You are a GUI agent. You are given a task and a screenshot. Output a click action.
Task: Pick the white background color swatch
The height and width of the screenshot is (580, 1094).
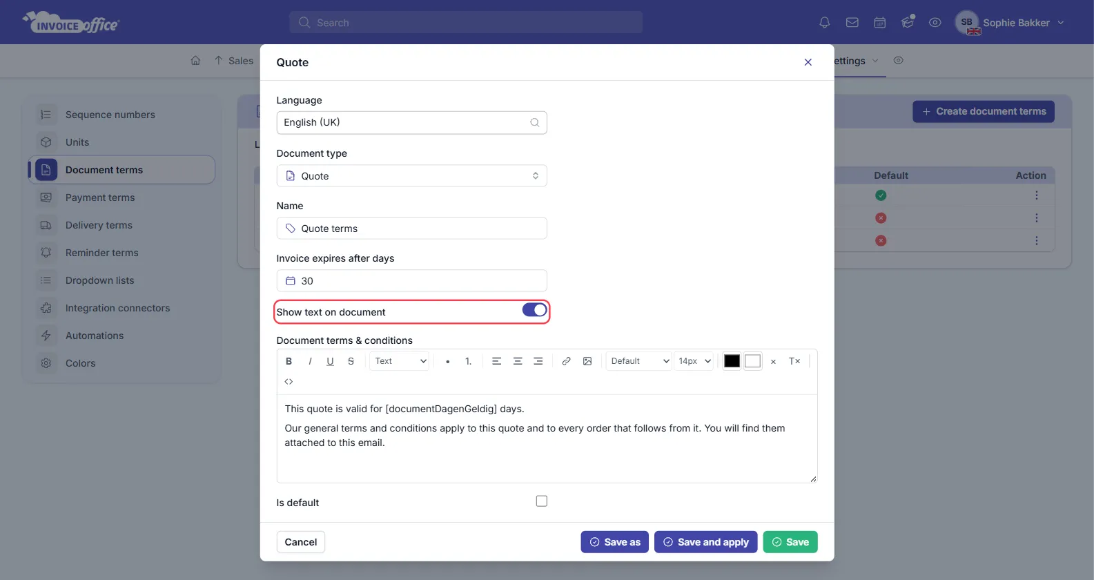click(x=753, y=361)
